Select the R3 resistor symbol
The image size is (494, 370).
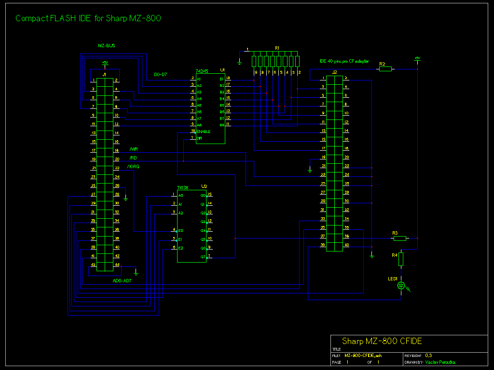pyautogui.click(x=400, y=238)
